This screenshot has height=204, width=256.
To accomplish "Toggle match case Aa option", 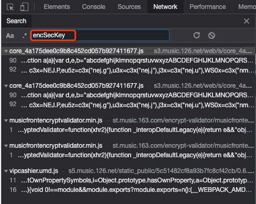I will coord(10,36).
